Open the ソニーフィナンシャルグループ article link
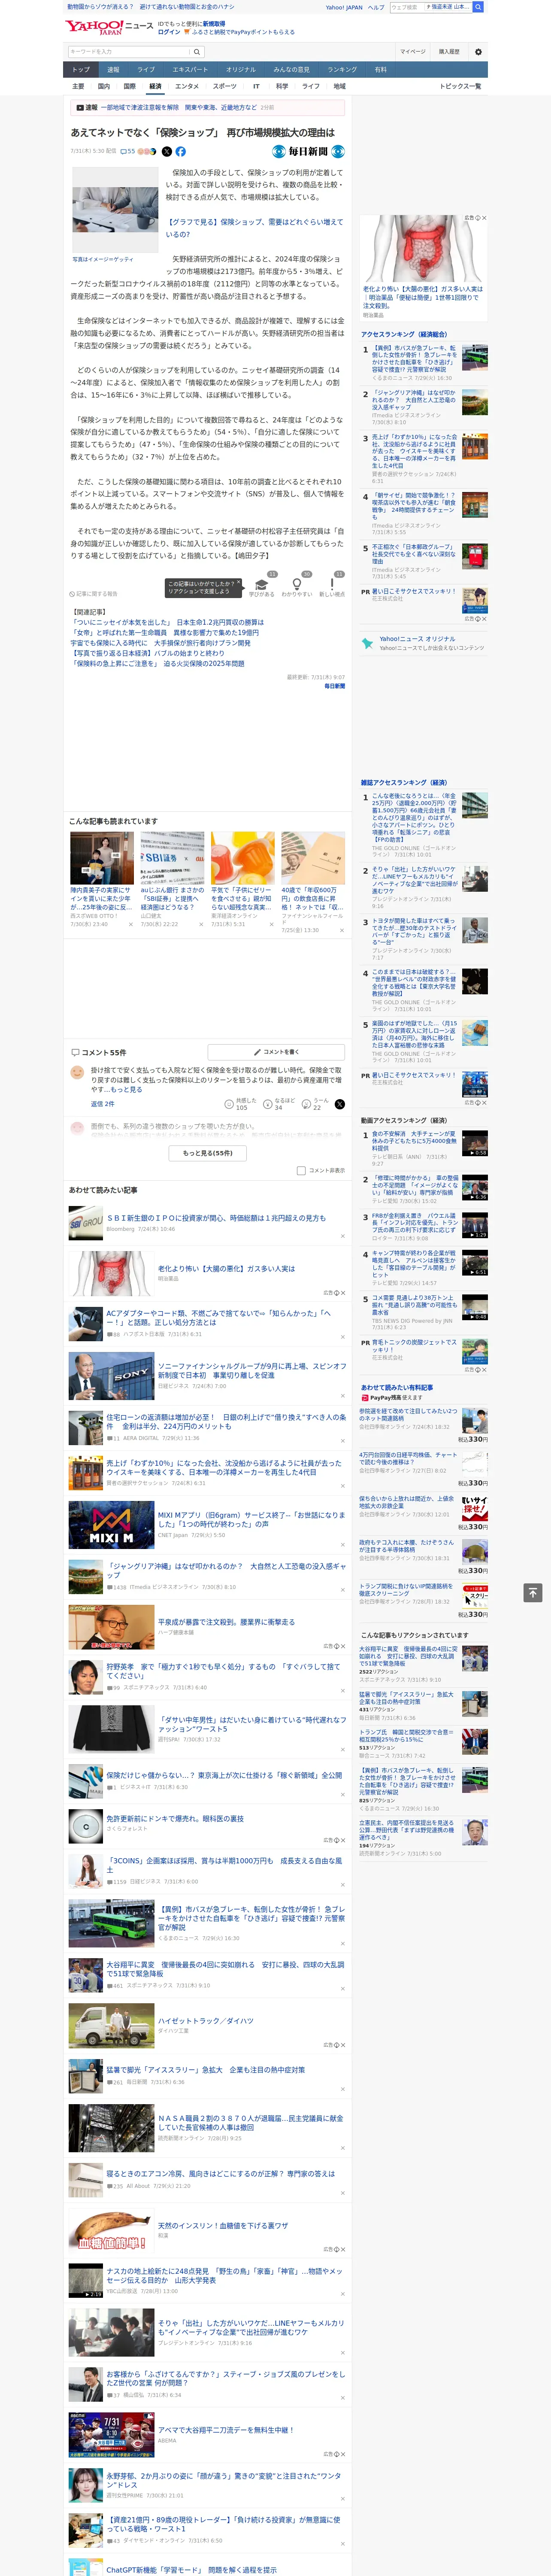The height and width of the screenshot is (2576, 551). 252,1370
